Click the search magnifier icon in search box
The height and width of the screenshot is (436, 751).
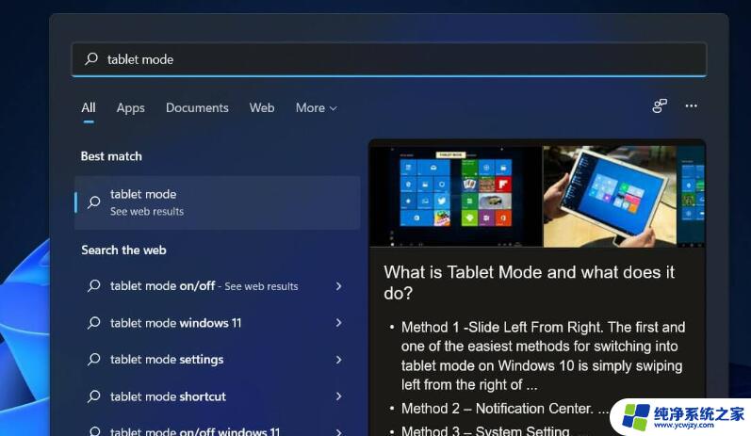(91, 59)
